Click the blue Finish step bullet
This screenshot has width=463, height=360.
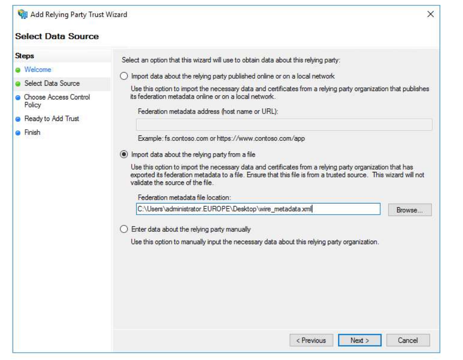point(18,133)
